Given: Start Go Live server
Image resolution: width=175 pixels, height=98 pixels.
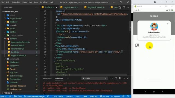Looking at the screenshot, I should (x=104, y=96).
